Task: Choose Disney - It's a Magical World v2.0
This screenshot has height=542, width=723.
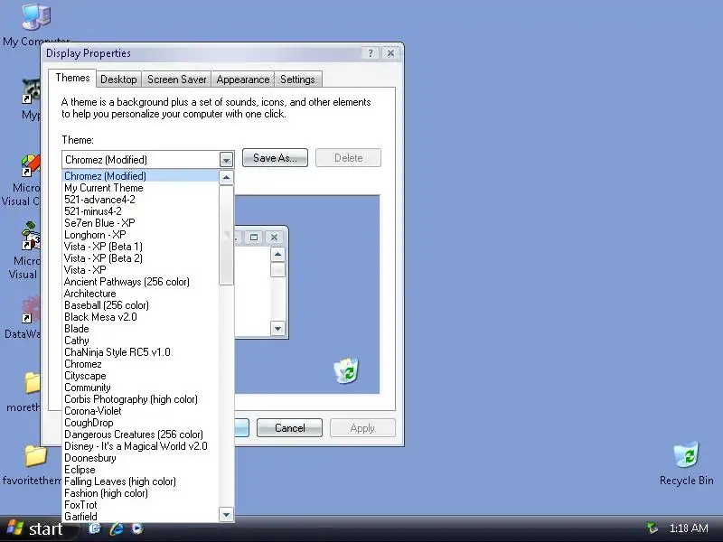Action: pos(141,446)
